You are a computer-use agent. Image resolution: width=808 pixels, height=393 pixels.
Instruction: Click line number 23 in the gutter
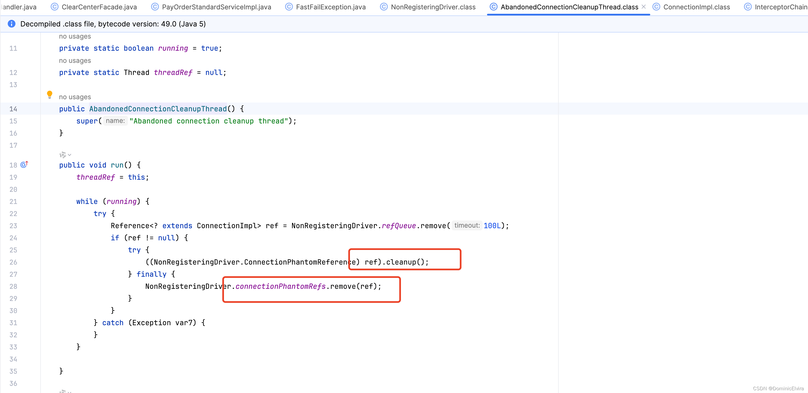coord(13,226)
